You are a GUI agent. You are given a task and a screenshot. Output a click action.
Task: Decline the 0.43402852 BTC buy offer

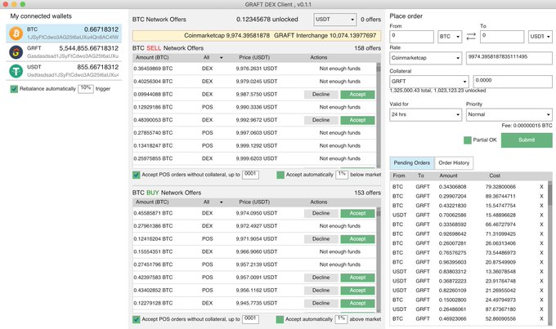[321, 291]
